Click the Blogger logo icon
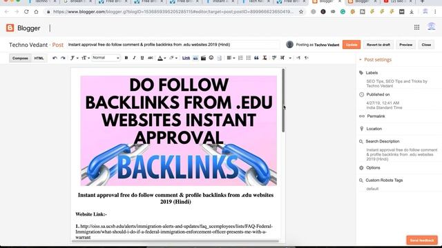This screenshot has height=248, width=442. [x=10, y=28]
